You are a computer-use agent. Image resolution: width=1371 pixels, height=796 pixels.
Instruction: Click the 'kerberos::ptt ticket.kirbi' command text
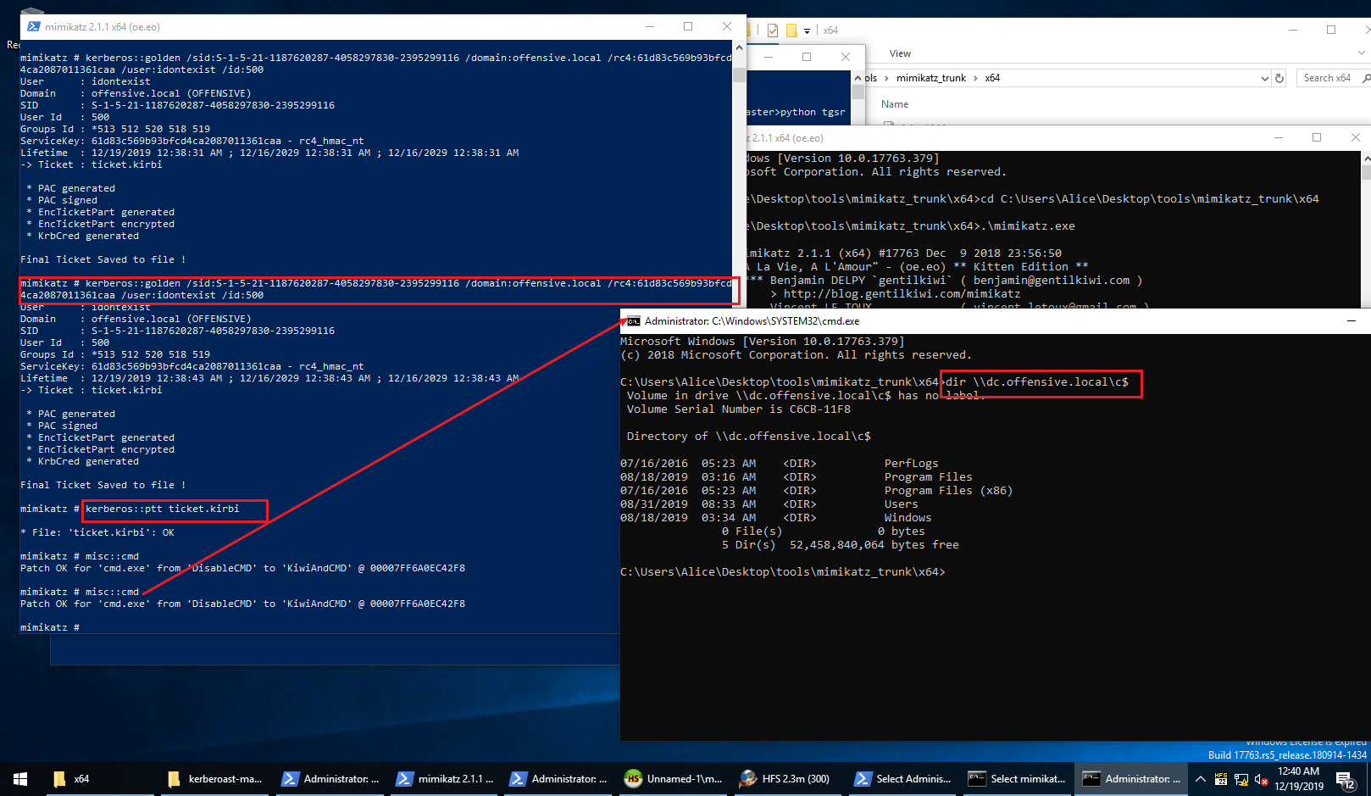tap(162, 509)
